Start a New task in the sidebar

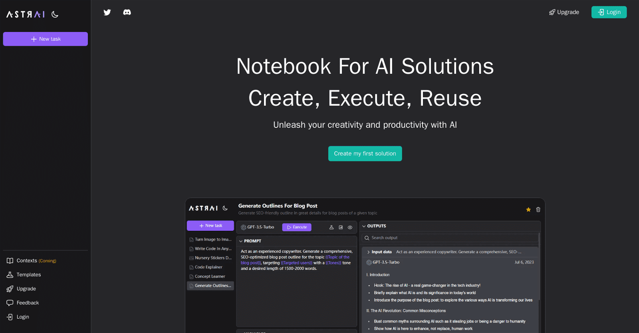(46, 39)
